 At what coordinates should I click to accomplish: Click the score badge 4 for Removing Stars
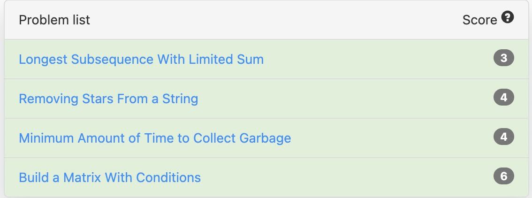click(504, 97)
